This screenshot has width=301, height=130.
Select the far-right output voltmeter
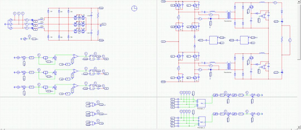tap(290, 40)
